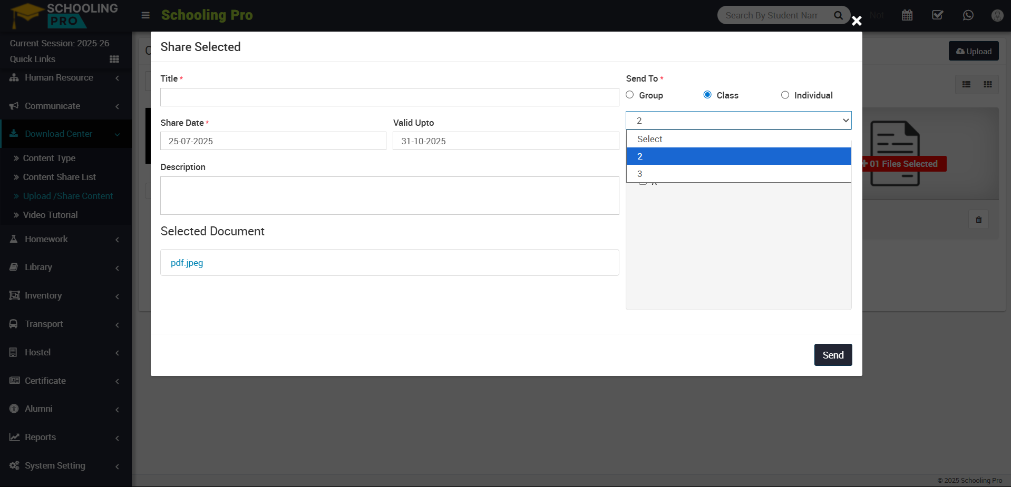Click the Send button
The image size is (1011, 487).
point(833,355)
